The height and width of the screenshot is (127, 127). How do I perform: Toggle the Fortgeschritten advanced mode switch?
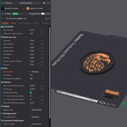(43, 14)
